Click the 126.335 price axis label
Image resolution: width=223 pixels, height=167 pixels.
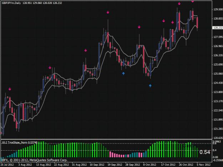point(218,55)
